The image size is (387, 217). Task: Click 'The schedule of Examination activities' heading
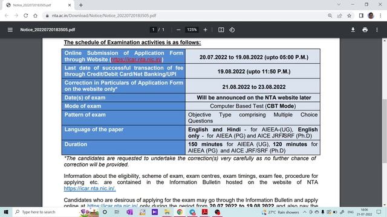(132, 42)
